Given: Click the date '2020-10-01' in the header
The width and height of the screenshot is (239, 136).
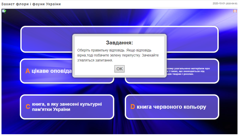Looking at the screenshot, I should point(219,3).
